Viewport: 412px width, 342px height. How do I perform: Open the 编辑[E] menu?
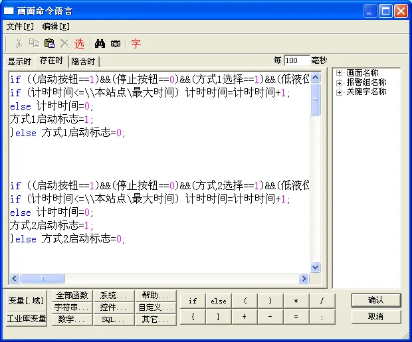(x=56, y=27)
